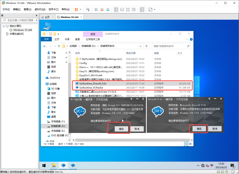Click 取消 in the VC++ install dialog
The height and width of the screenshot is (174, 239).
click(x=137, y=129)
